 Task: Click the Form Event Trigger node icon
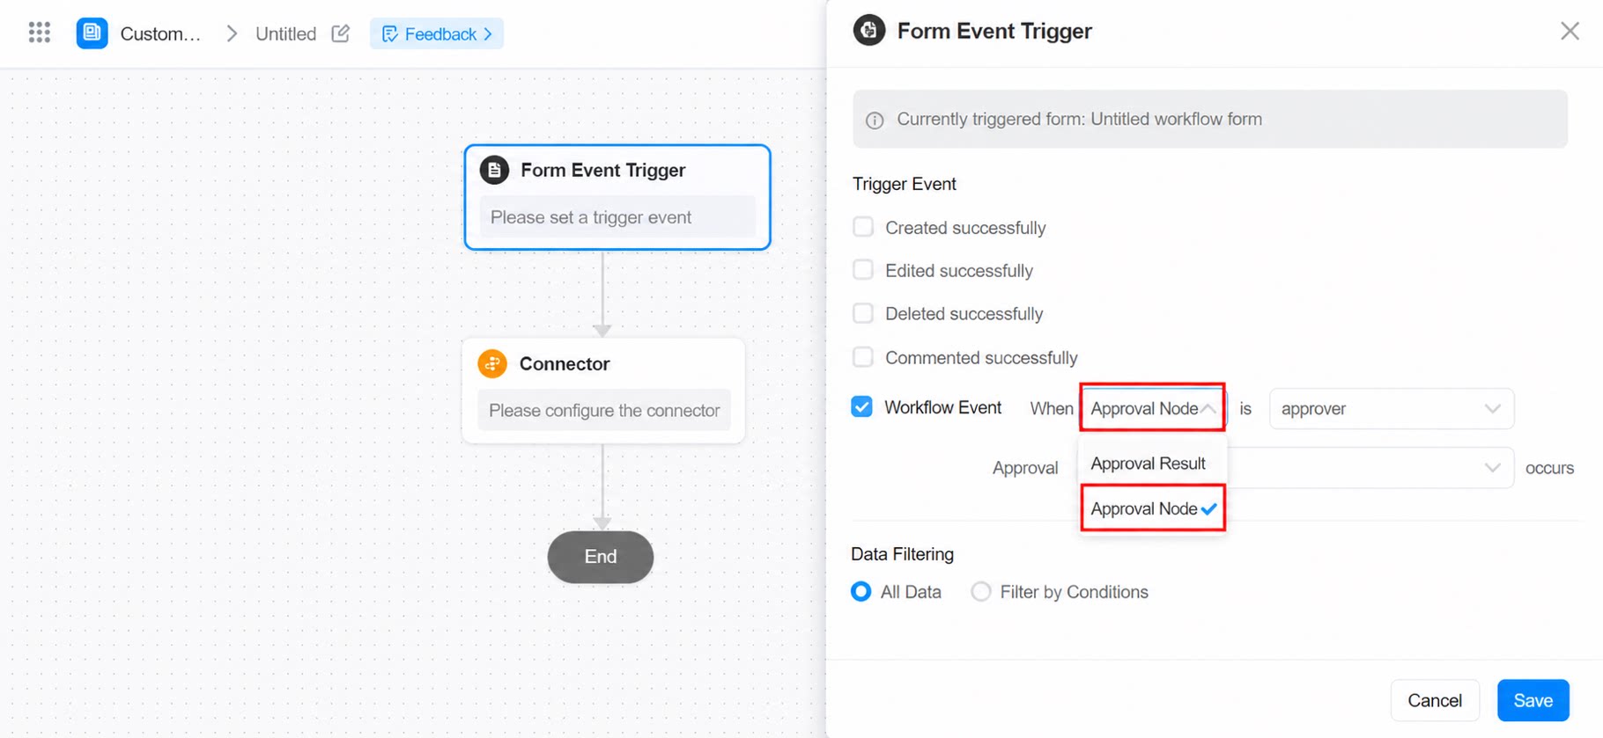pyautogui.click(x=494, y=170)
